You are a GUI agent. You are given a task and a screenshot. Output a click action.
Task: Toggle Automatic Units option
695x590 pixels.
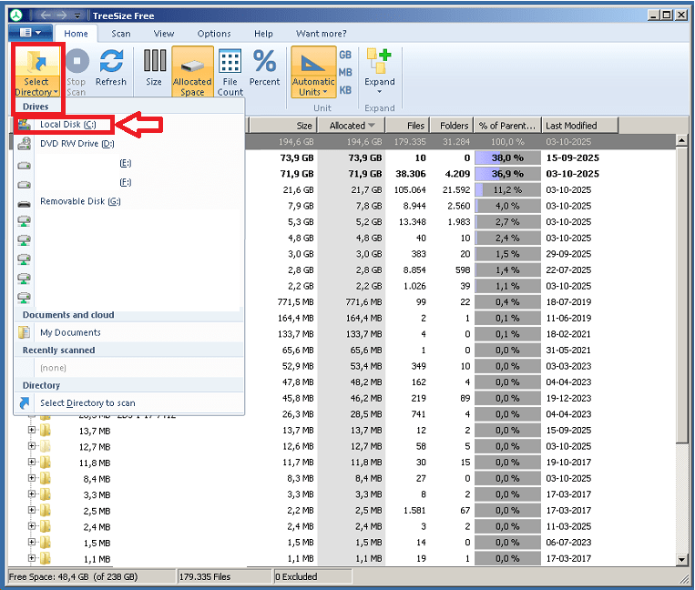(312, 71)
